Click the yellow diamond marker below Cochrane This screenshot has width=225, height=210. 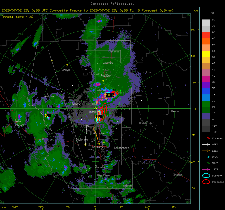click(x=85, y=144)
